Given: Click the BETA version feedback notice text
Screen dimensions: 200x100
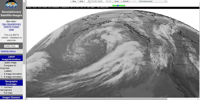Looking at the screenshot, I should (11, 38).
